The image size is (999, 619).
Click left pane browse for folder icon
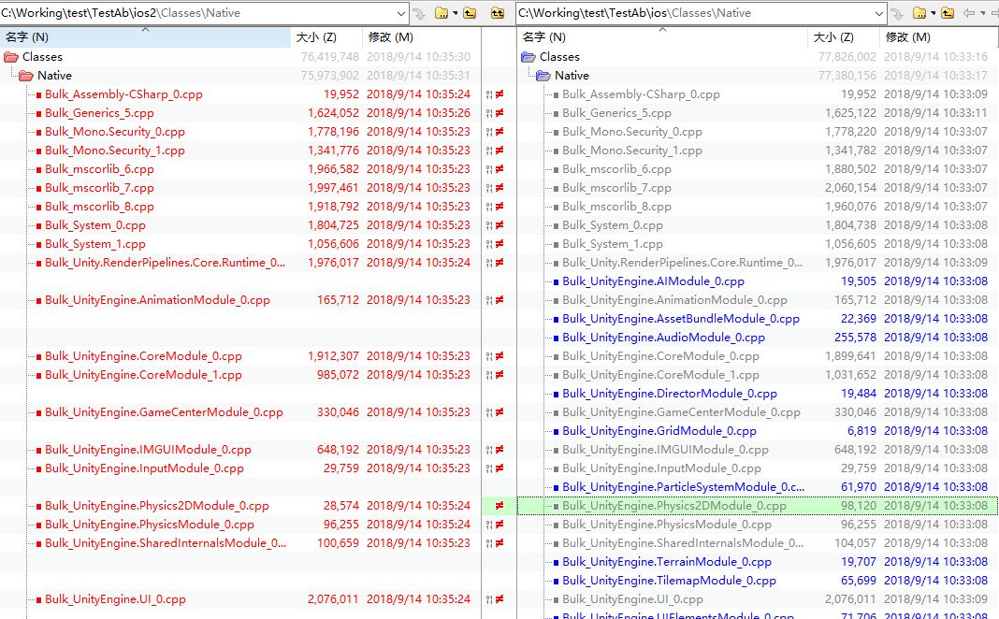pos(442,13)
